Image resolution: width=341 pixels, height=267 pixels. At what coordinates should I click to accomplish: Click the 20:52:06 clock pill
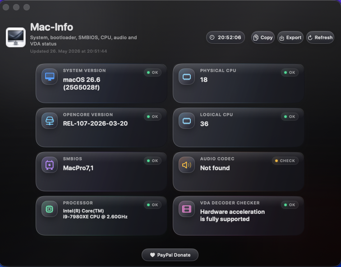226,37
